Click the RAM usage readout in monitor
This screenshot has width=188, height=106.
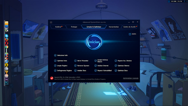click(174, 1)
